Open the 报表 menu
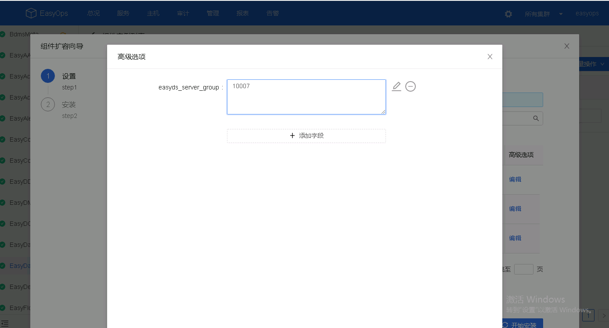Image resolution: width=609 pixels, height=328 pixels. 243,13
